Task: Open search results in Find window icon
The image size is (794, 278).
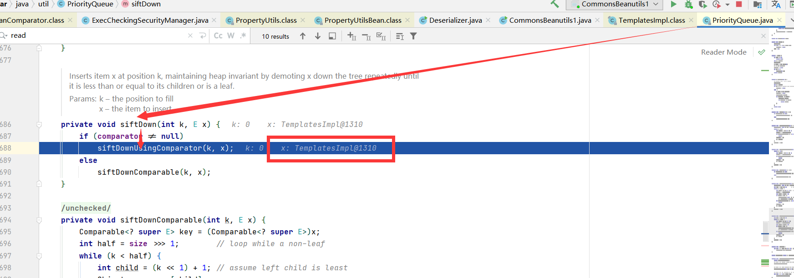Action: point(400,36)
